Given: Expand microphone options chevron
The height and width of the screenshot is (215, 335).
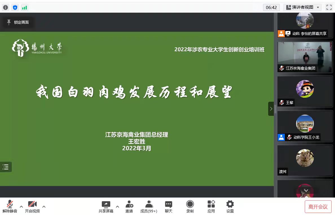Looking at the screenshot, I should coord(21,207).
